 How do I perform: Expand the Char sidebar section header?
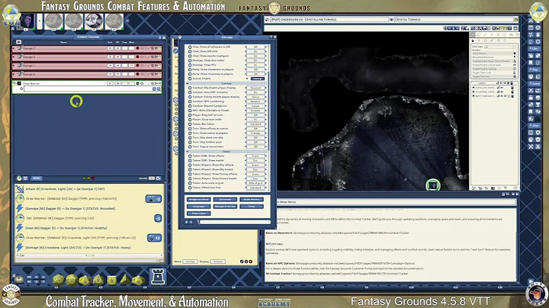click(x=535, y=125)
